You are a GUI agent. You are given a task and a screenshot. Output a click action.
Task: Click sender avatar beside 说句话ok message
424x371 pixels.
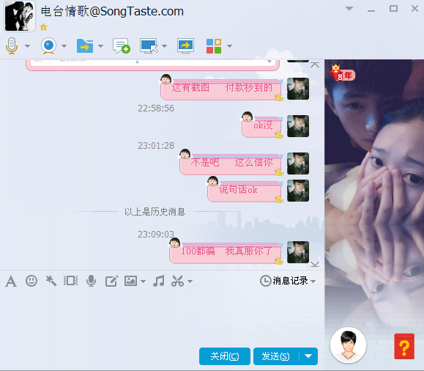click(x=298, y=191)
